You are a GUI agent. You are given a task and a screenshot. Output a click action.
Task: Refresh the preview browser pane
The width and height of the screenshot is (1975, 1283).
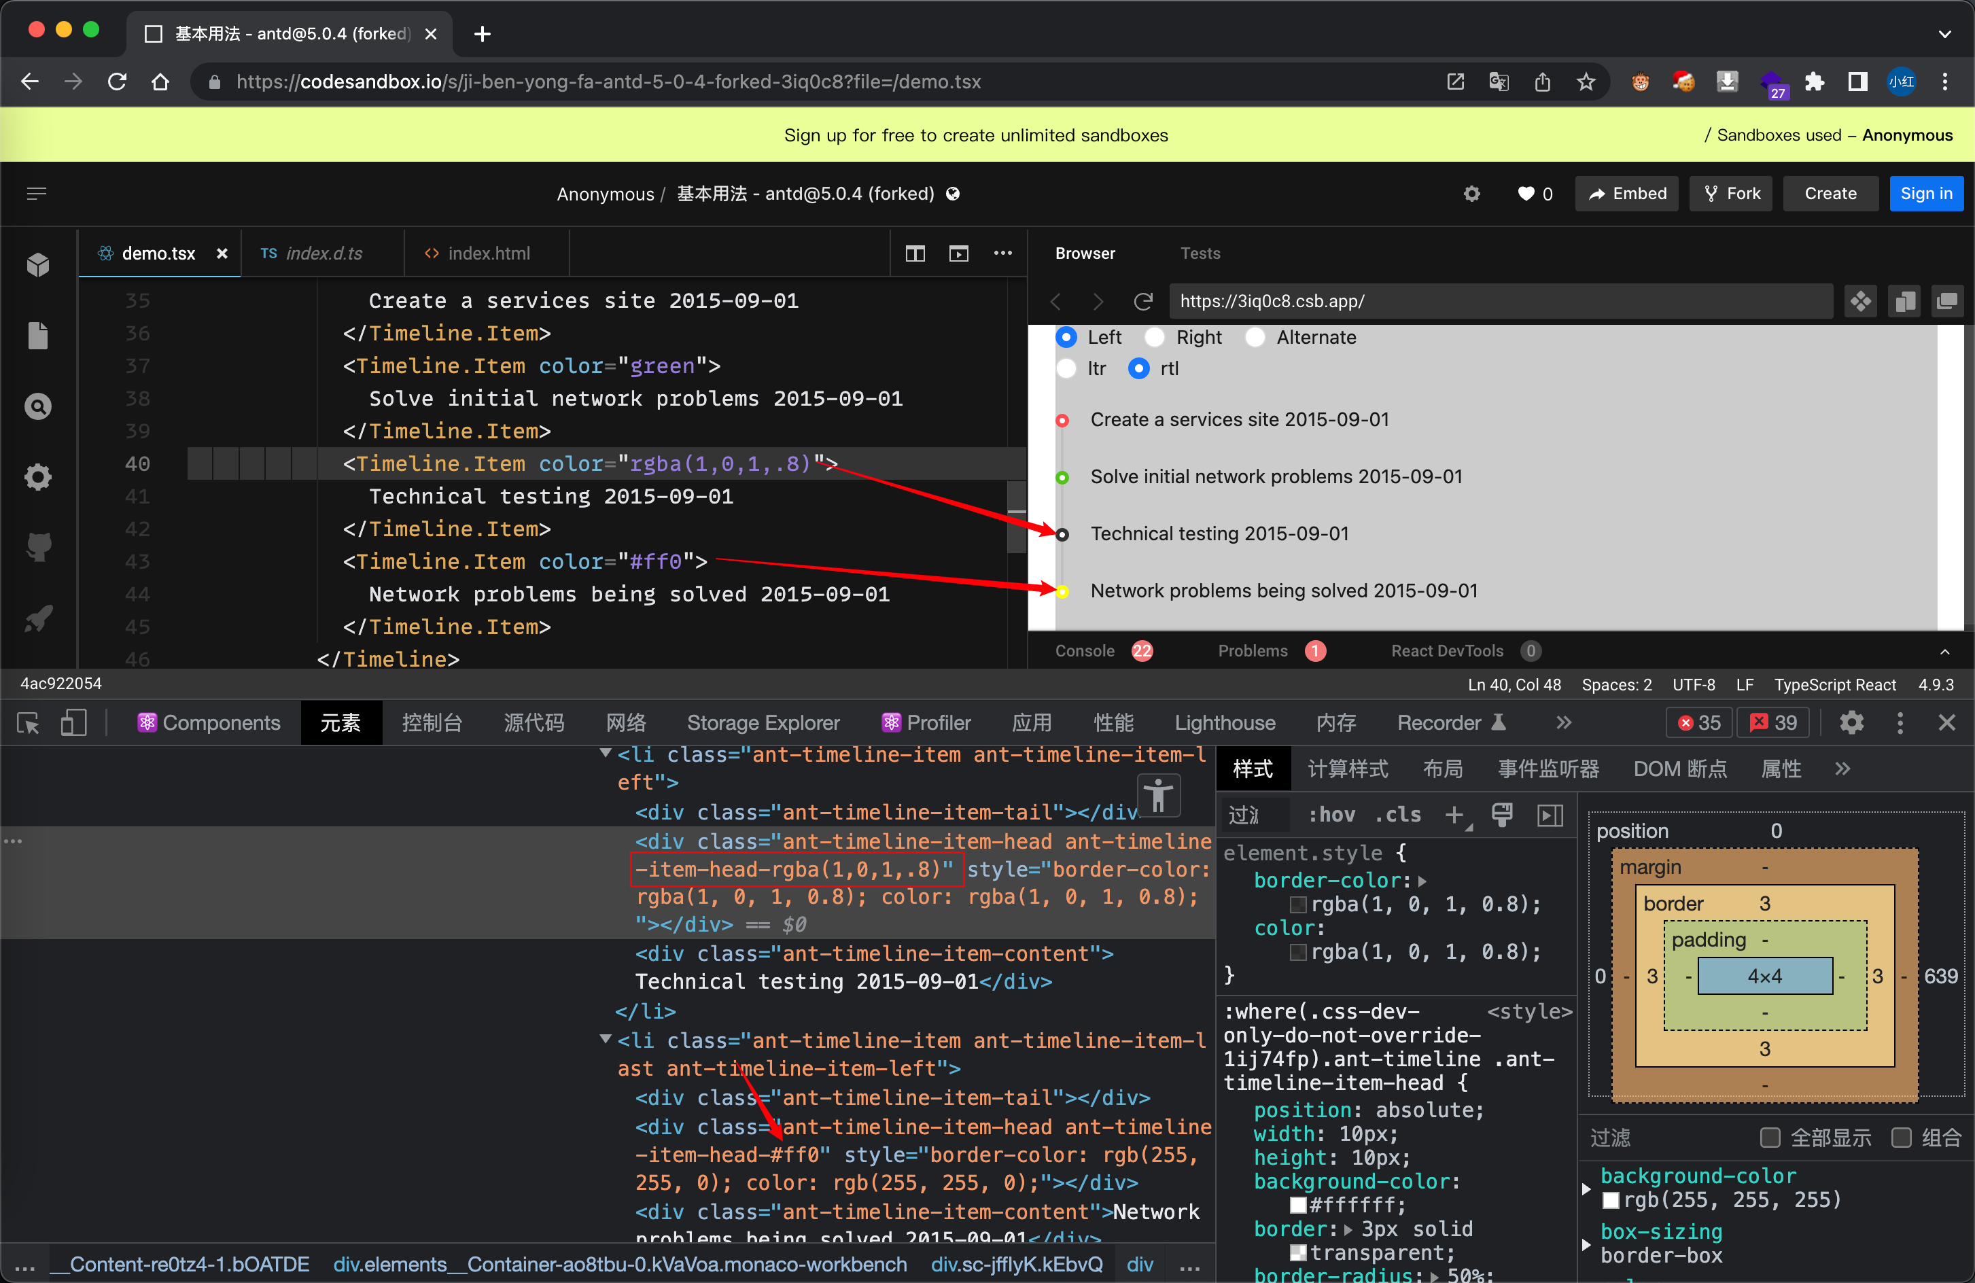tap(1142, 301)
